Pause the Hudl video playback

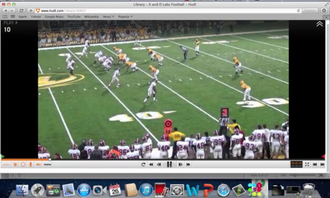click(x=169, y=164)
